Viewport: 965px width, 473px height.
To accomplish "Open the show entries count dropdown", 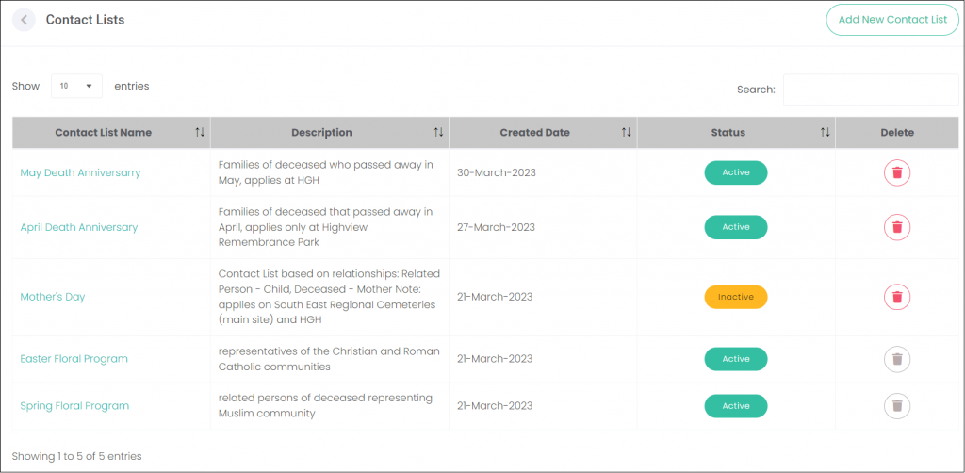I will tap(77, 86).
